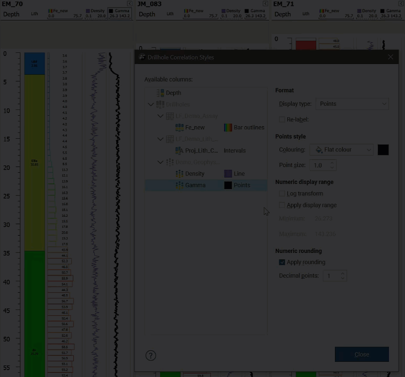405x377 pixels.
Task: Collapse the LF_Demo_Assay tree node
Action: (161, 116)
